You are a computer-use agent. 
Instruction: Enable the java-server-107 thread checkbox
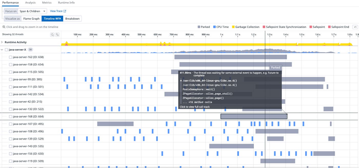[x=10, y=124]
